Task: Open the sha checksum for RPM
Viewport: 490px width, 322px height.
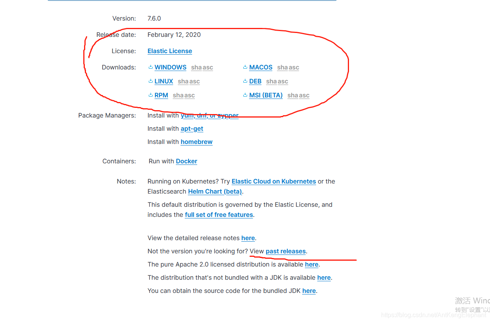Action: coord(178,95)
